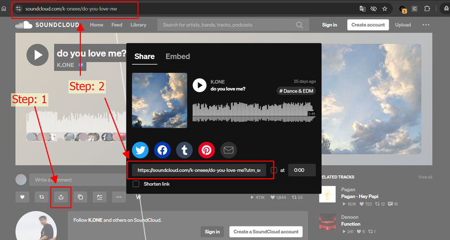Click the browser address bar URL
The image size is (450, 240).
pos(71,9)
